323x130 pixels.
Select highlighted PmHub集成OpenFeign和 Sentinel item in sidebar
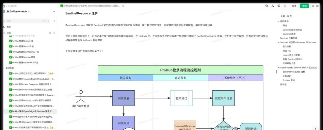coord(30,111)
